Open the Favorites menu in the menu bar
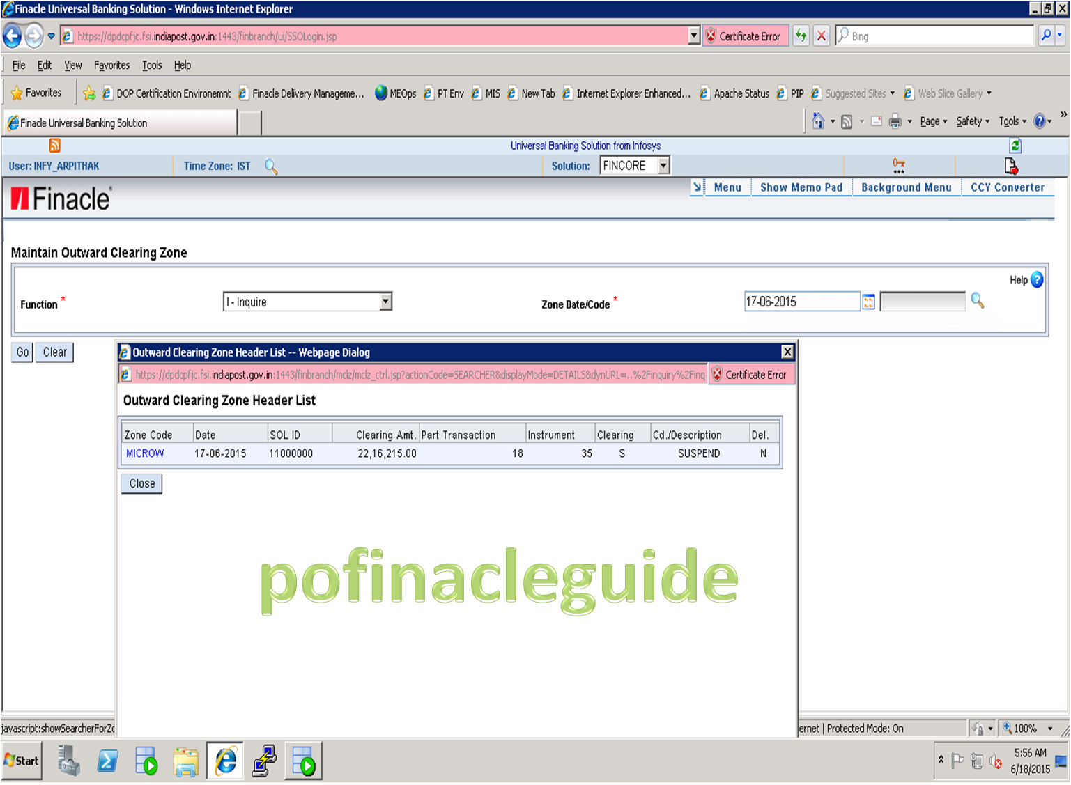Screen dimensions: 1071x785 click(x=111, y=65)
